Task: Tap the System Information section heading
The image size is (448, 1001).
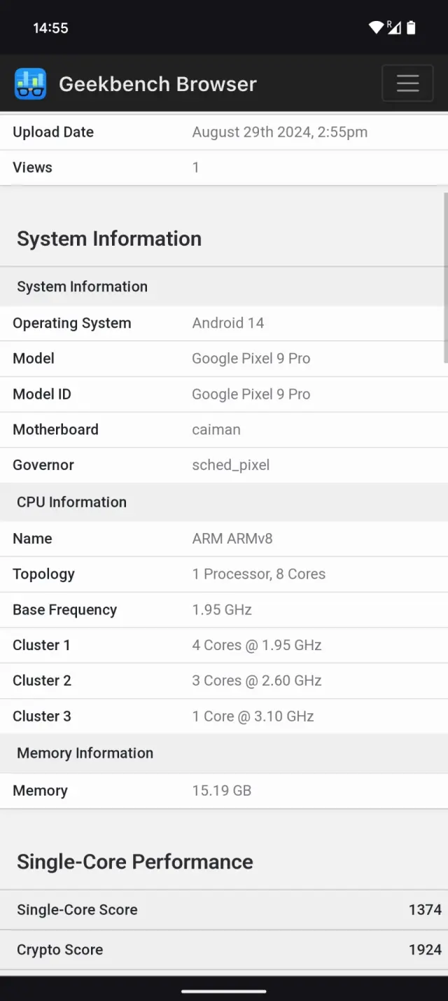Action: pyautogui.click(x=109, y=239)
